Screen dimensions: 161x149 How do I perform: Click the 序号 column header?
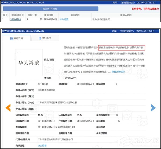(5, 15)
